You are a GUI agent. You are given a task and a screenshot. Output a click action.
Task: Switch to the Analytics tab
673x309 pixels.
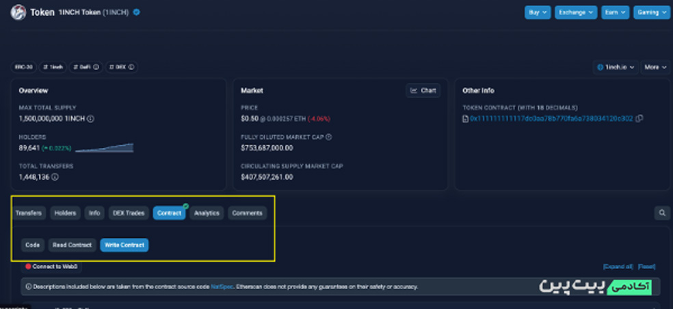(207, 213)
